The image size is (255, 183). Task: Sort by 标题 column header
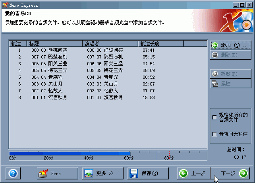54,43
